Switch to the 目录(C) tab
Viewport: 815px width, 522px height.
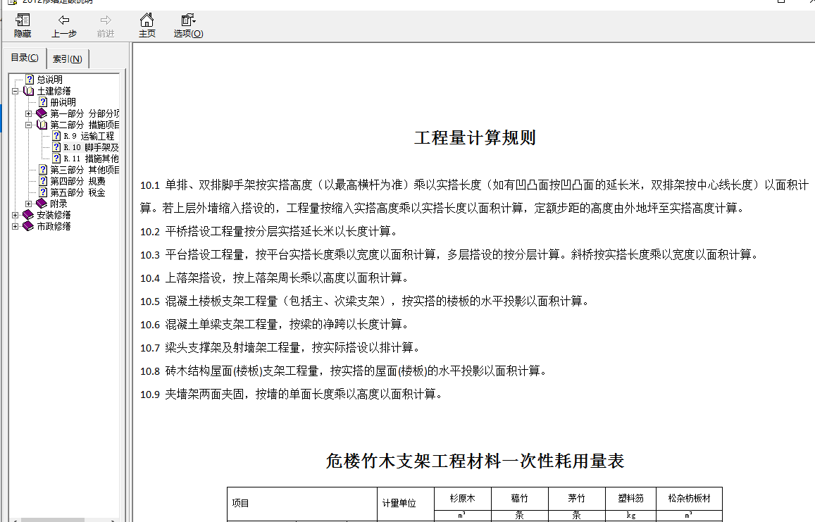click(25, 58)
